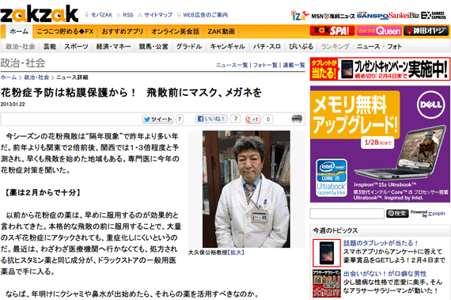Click the Facebook いいね! button

pos(211,119)
